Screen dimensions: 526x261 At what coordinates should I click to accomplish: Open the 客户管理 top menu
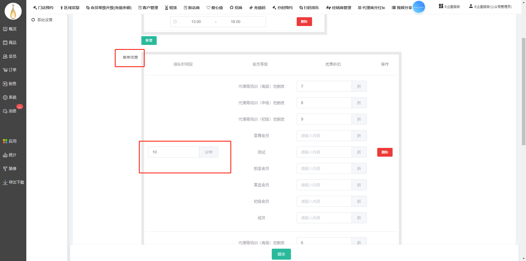148,8
